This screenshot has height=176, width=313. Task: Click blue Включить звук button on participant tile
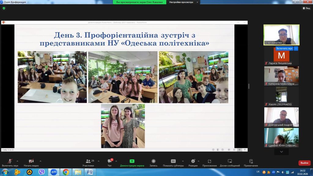[x=284, y=49]
